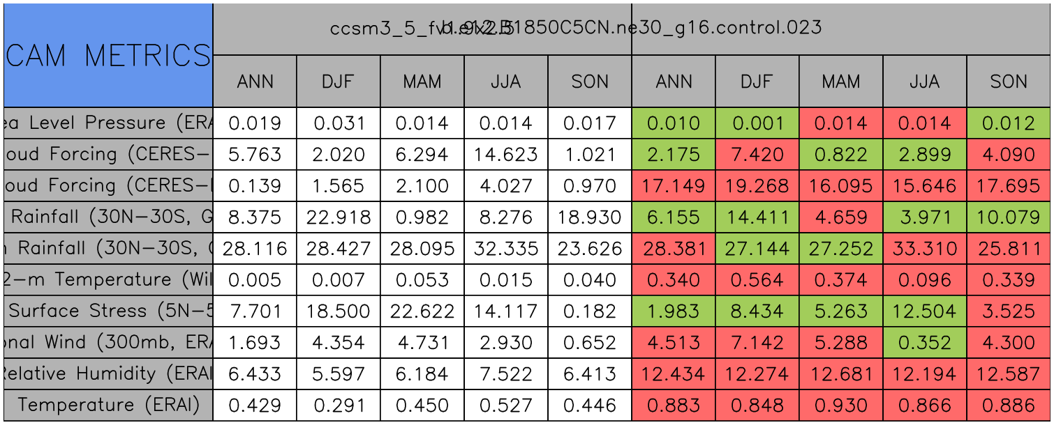1054x425 pixels.
Task: Select the Sea Level Pressure row label
Action: click(107, 123)
